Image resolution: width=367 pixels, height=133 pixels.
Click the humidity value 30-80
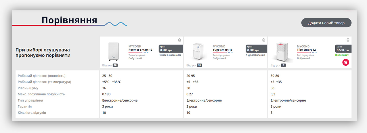tap(275, 76)
